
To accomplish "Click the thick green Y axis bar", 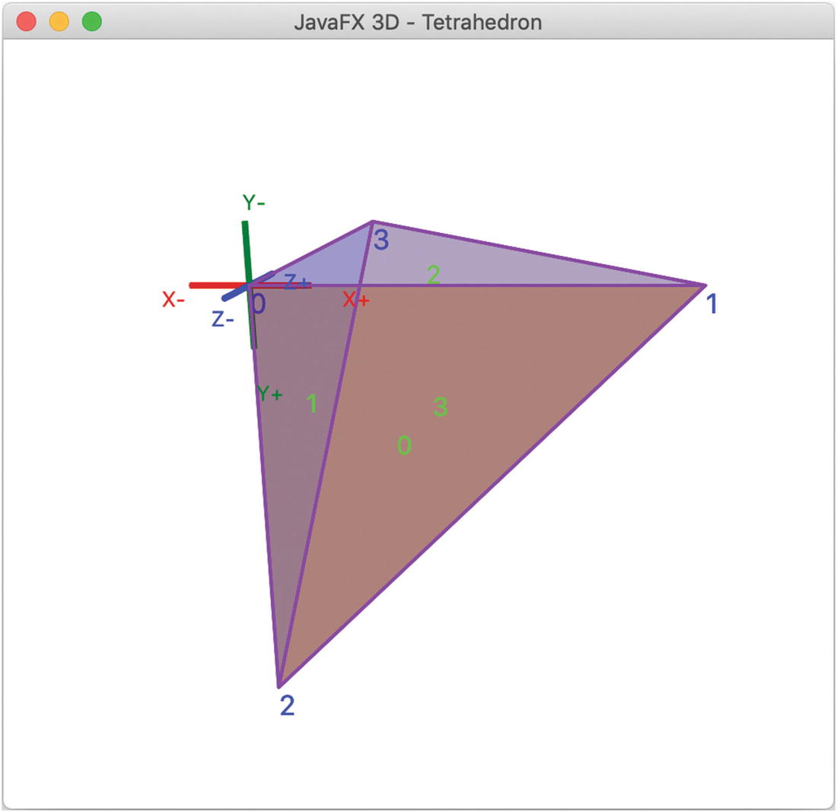I will (x=246, y=252).
